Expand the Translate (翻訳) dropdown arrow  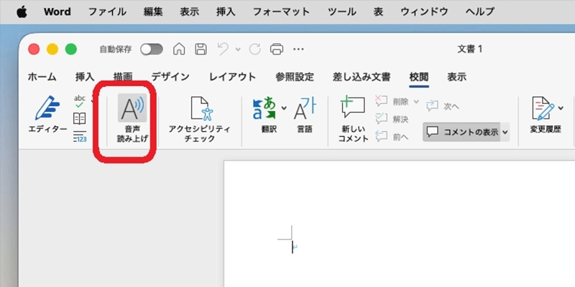[284, 108]
